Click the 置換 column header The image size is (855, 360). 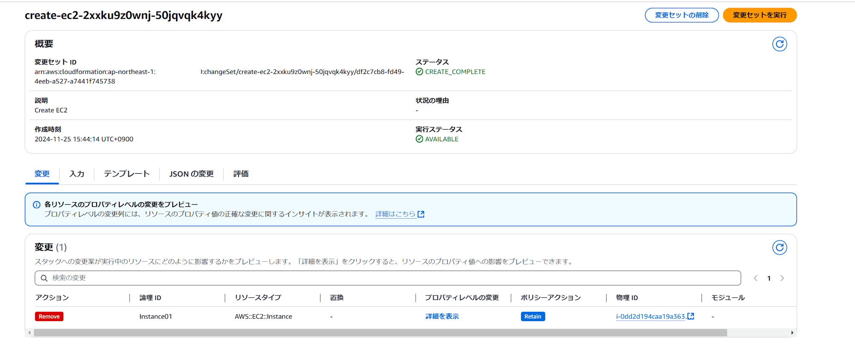pyautogui.click(x=337, y=298)
